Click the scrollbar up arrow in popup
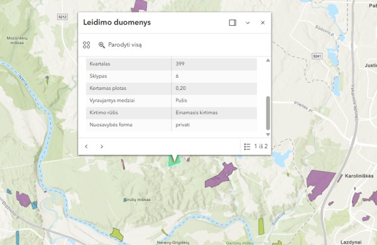The height and width of the screenshot is (245, 377). click(268, 60)
